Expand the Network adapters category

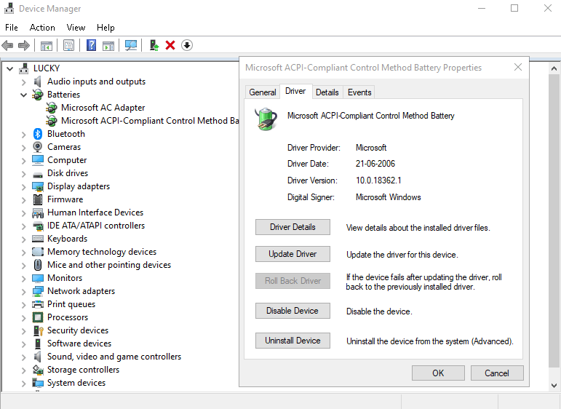coord(23,291)
